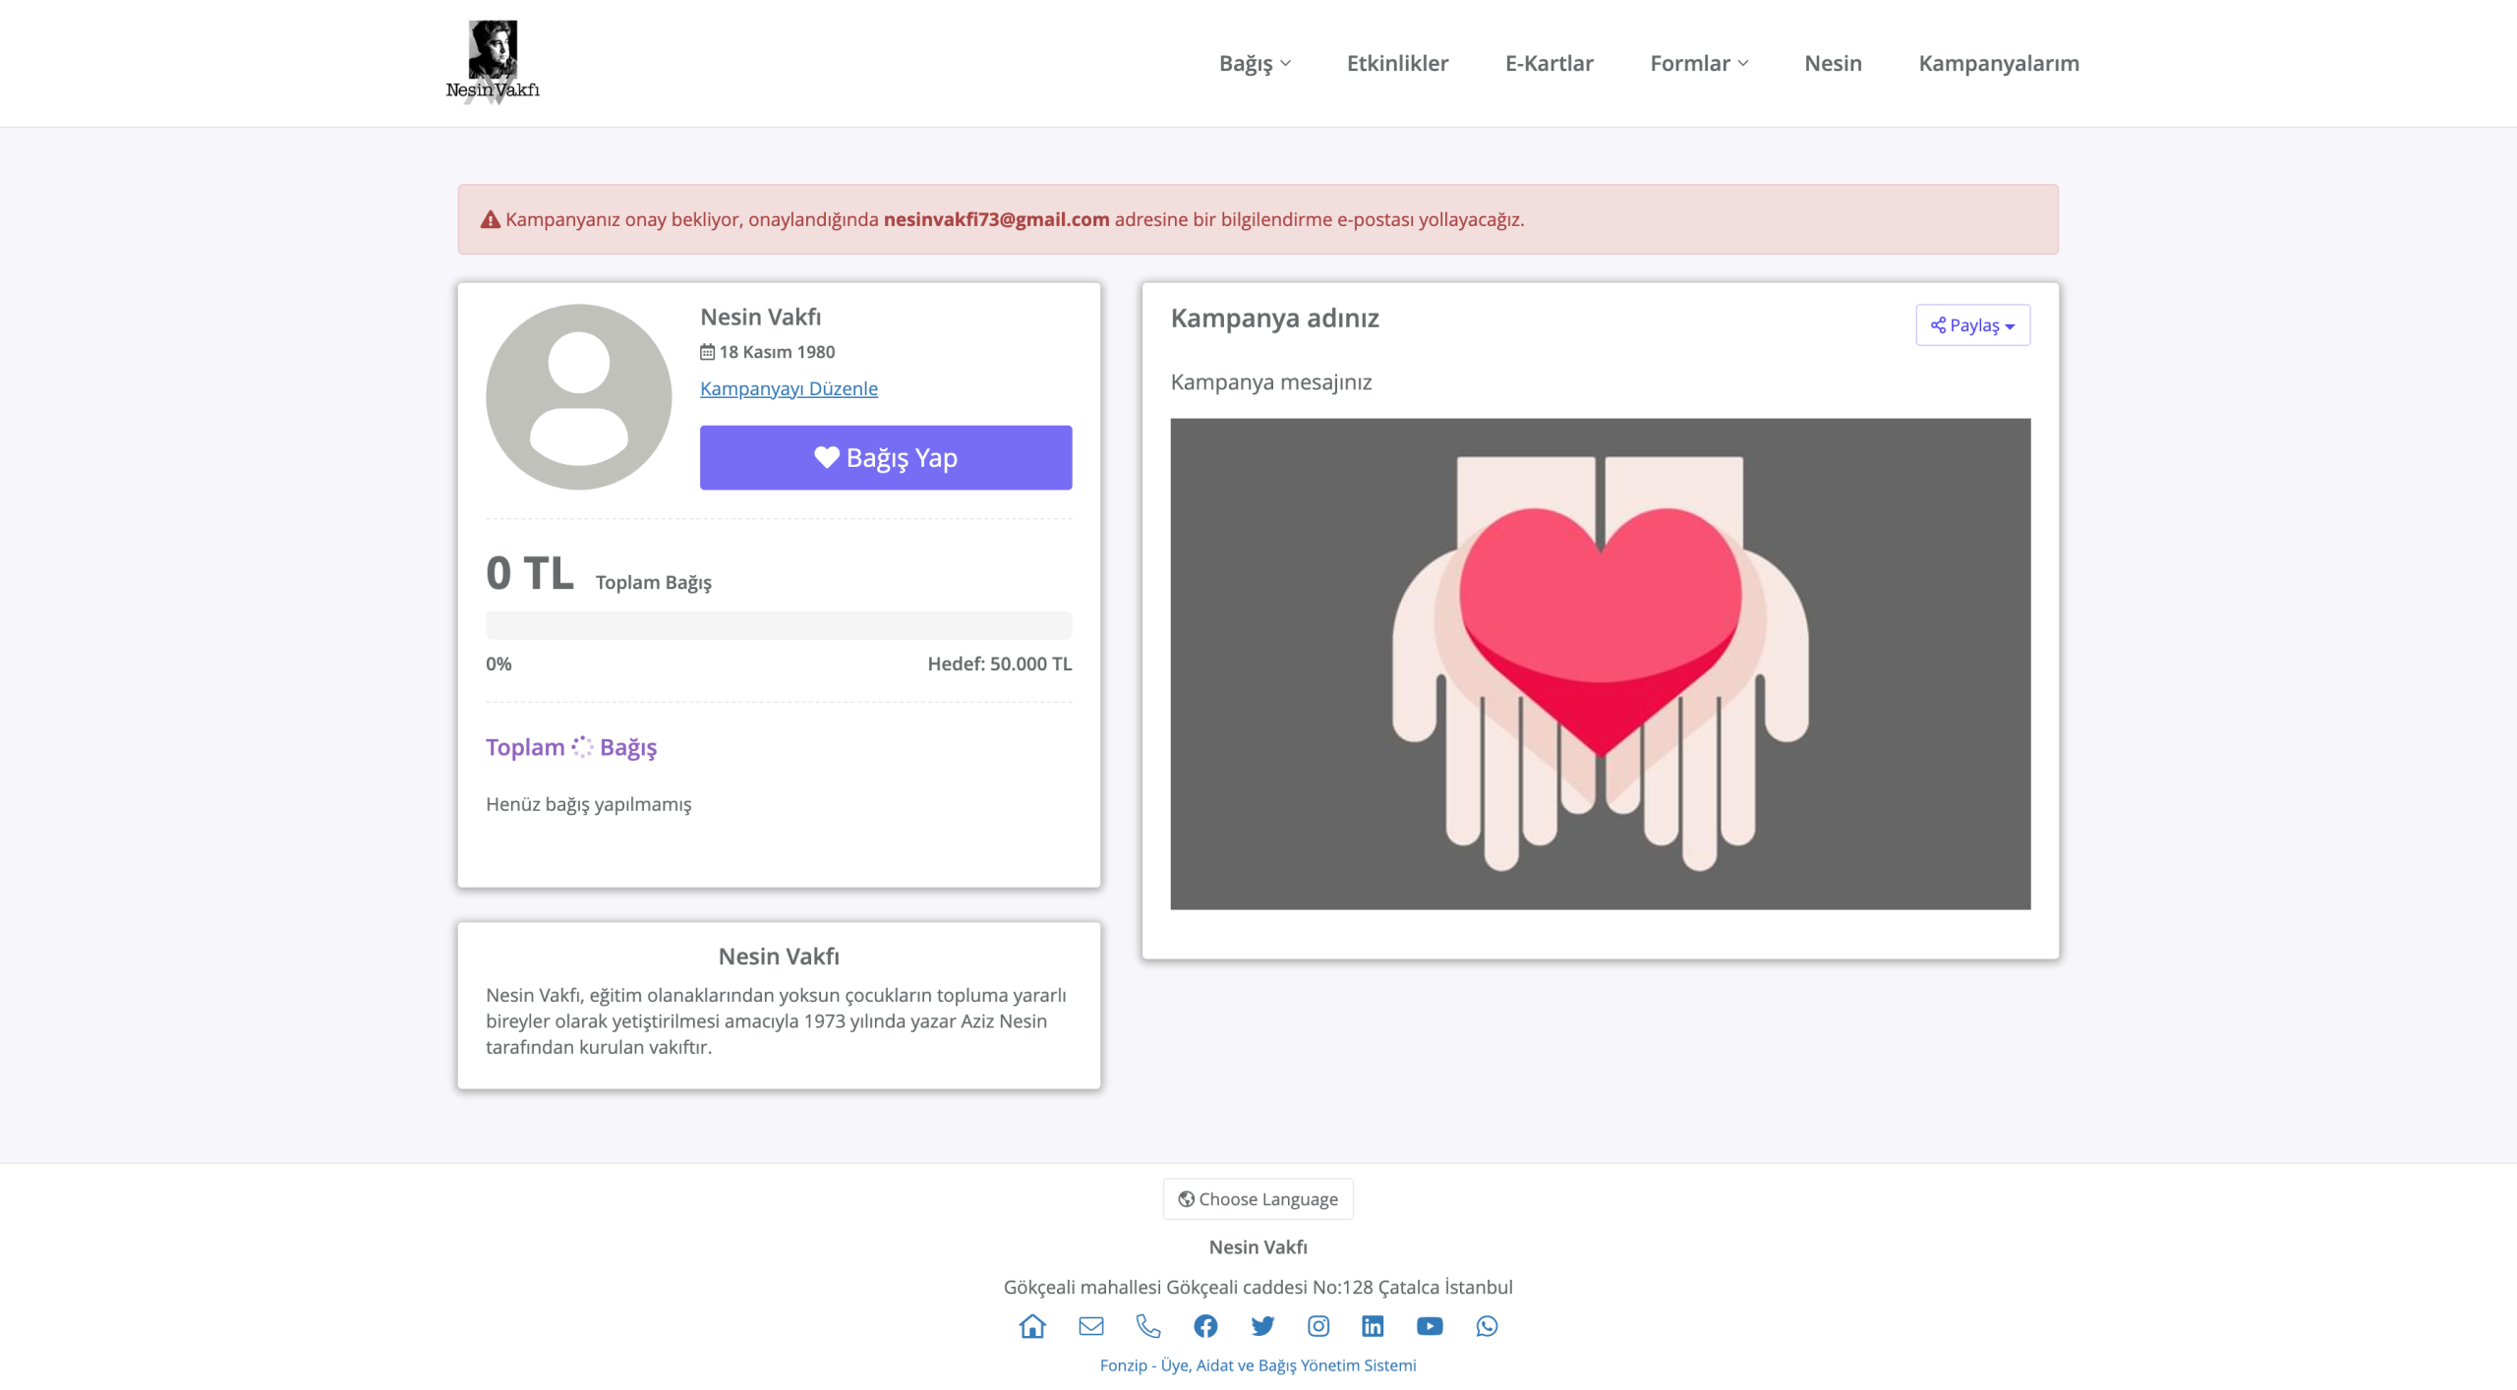
Task: Click the Henüz bağış yapılmamış text
Action: pyautogui.click(x=588, y=804)
